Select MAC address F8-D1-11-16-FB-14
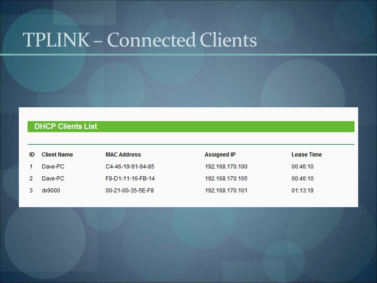The image size is (377, 283). click(x=130, y=178)
